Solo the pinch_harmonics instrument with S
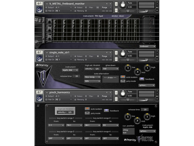Viewport: 194px width, 146px height. pyautogui.click(x=116, y=93)
